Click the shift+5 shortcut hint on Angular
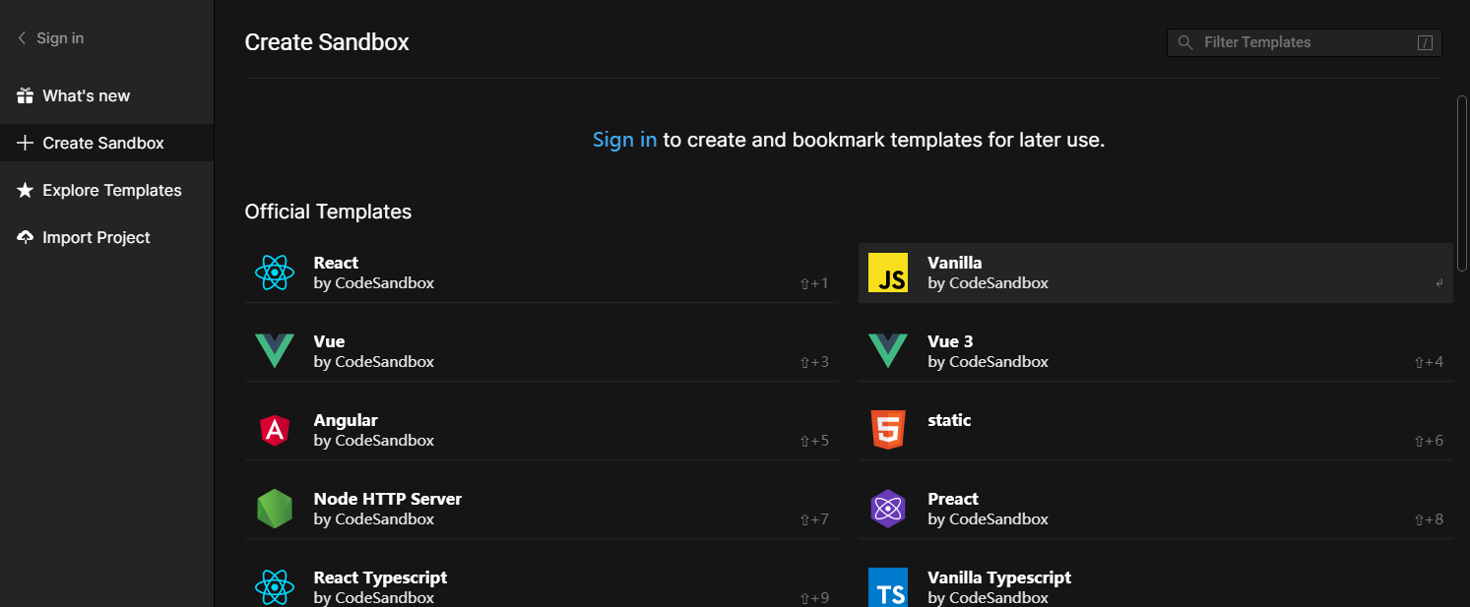This screenshot has width=1470, height=607. point(814,441)
